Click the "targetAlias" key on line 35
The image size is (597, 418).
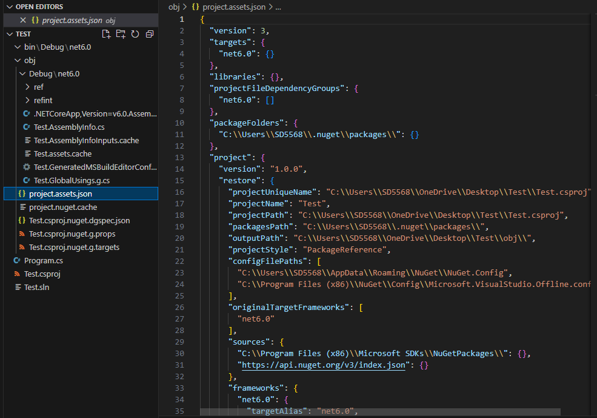pos(277,411)
